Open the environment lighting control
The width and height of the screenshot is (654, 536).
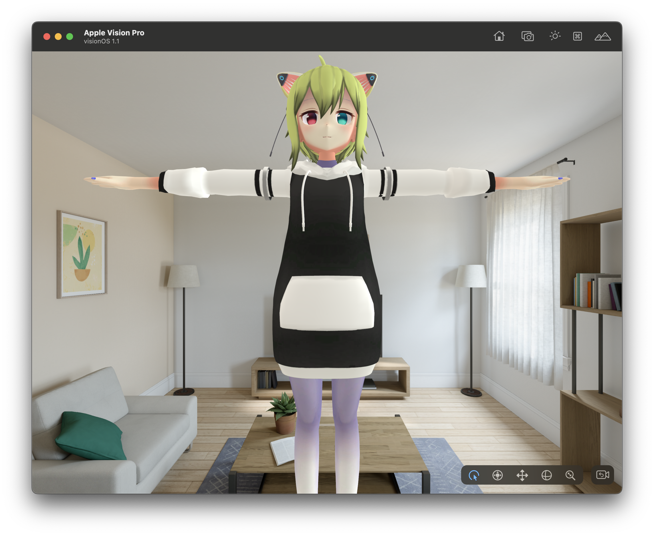pyautogui.click(x=555, y=37)
